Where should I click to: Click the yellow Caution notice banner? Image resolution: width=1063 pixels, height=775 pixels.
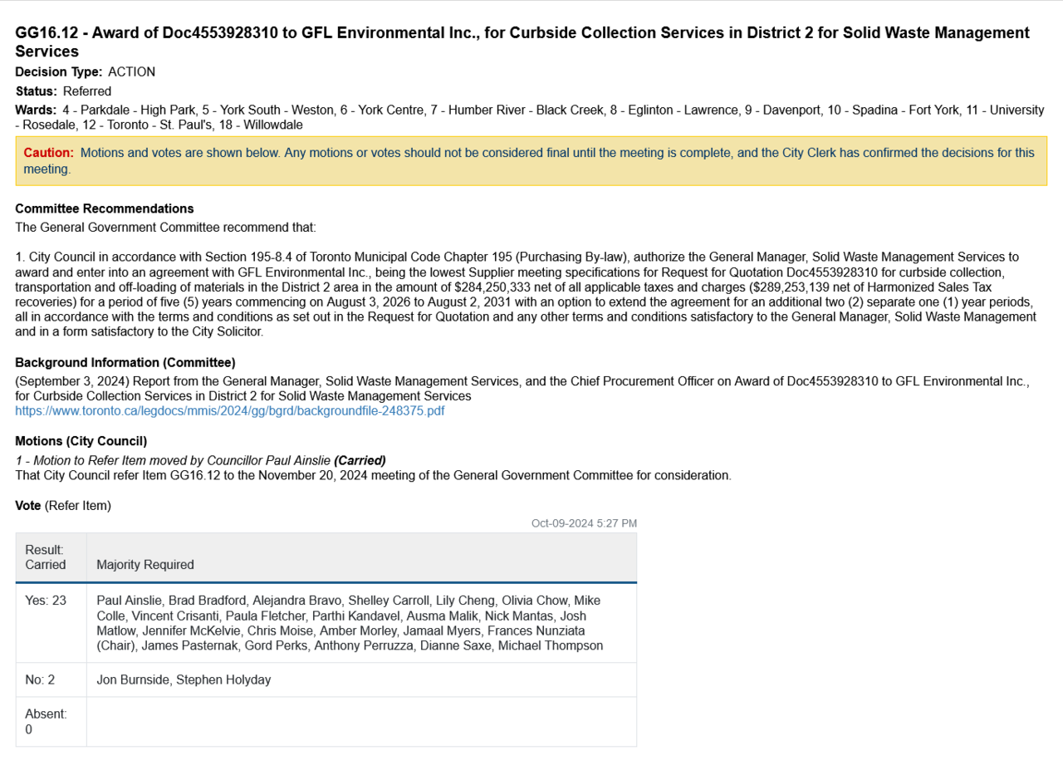(531, 161)
